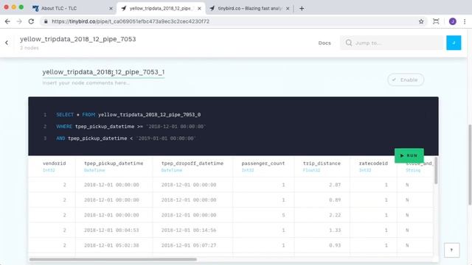Image resolution: width=472 pixels, height=265 pixels.
Task: Select passenger count value 5
Action: coord(283,215)
